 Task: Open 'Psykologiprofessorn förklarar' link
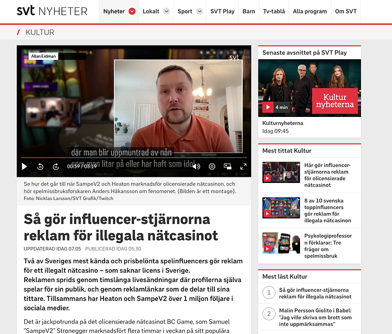click(x=328, y=246)
